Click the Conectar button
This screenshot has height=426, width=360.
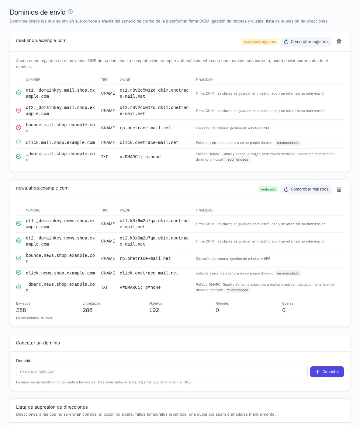pos(327,372)
